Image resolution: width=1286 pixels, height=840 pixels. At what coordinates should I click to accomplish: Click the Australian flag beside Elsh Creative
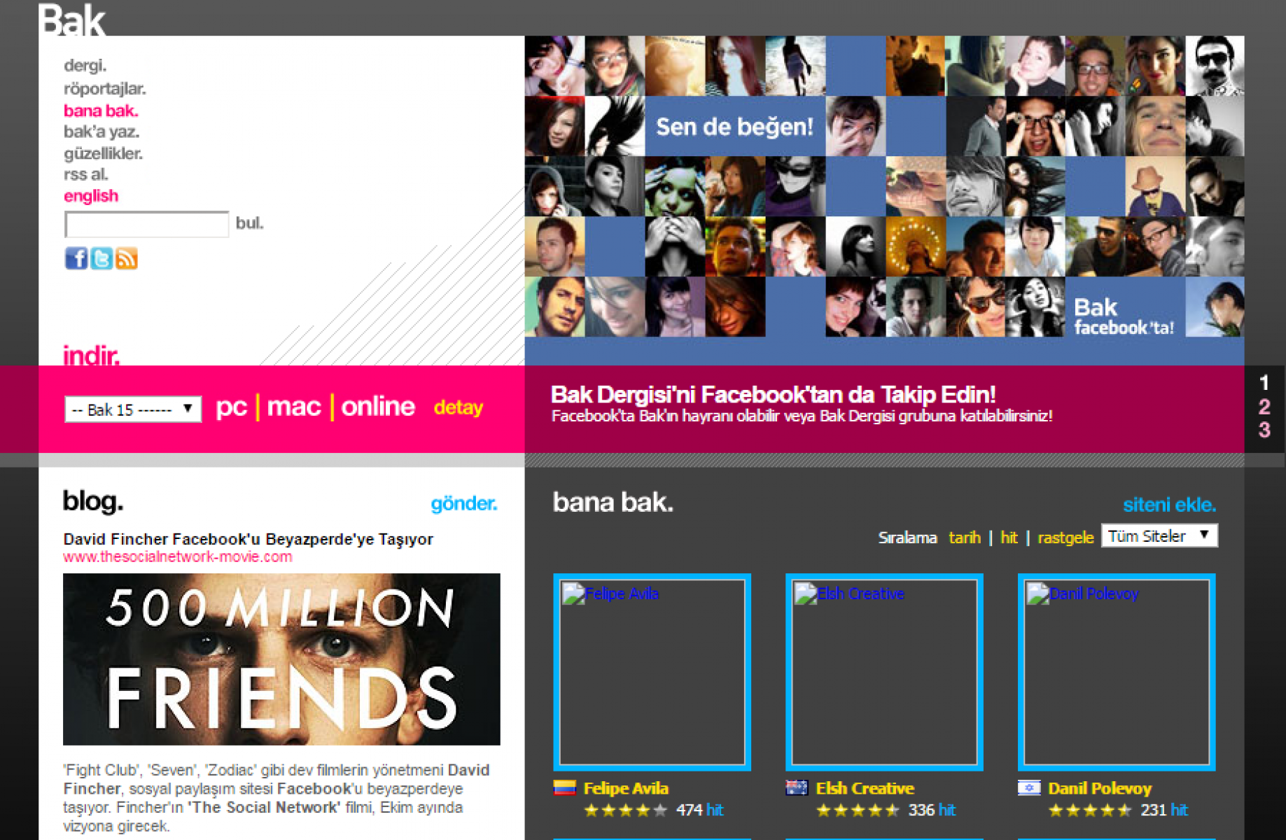pos(797,788)
